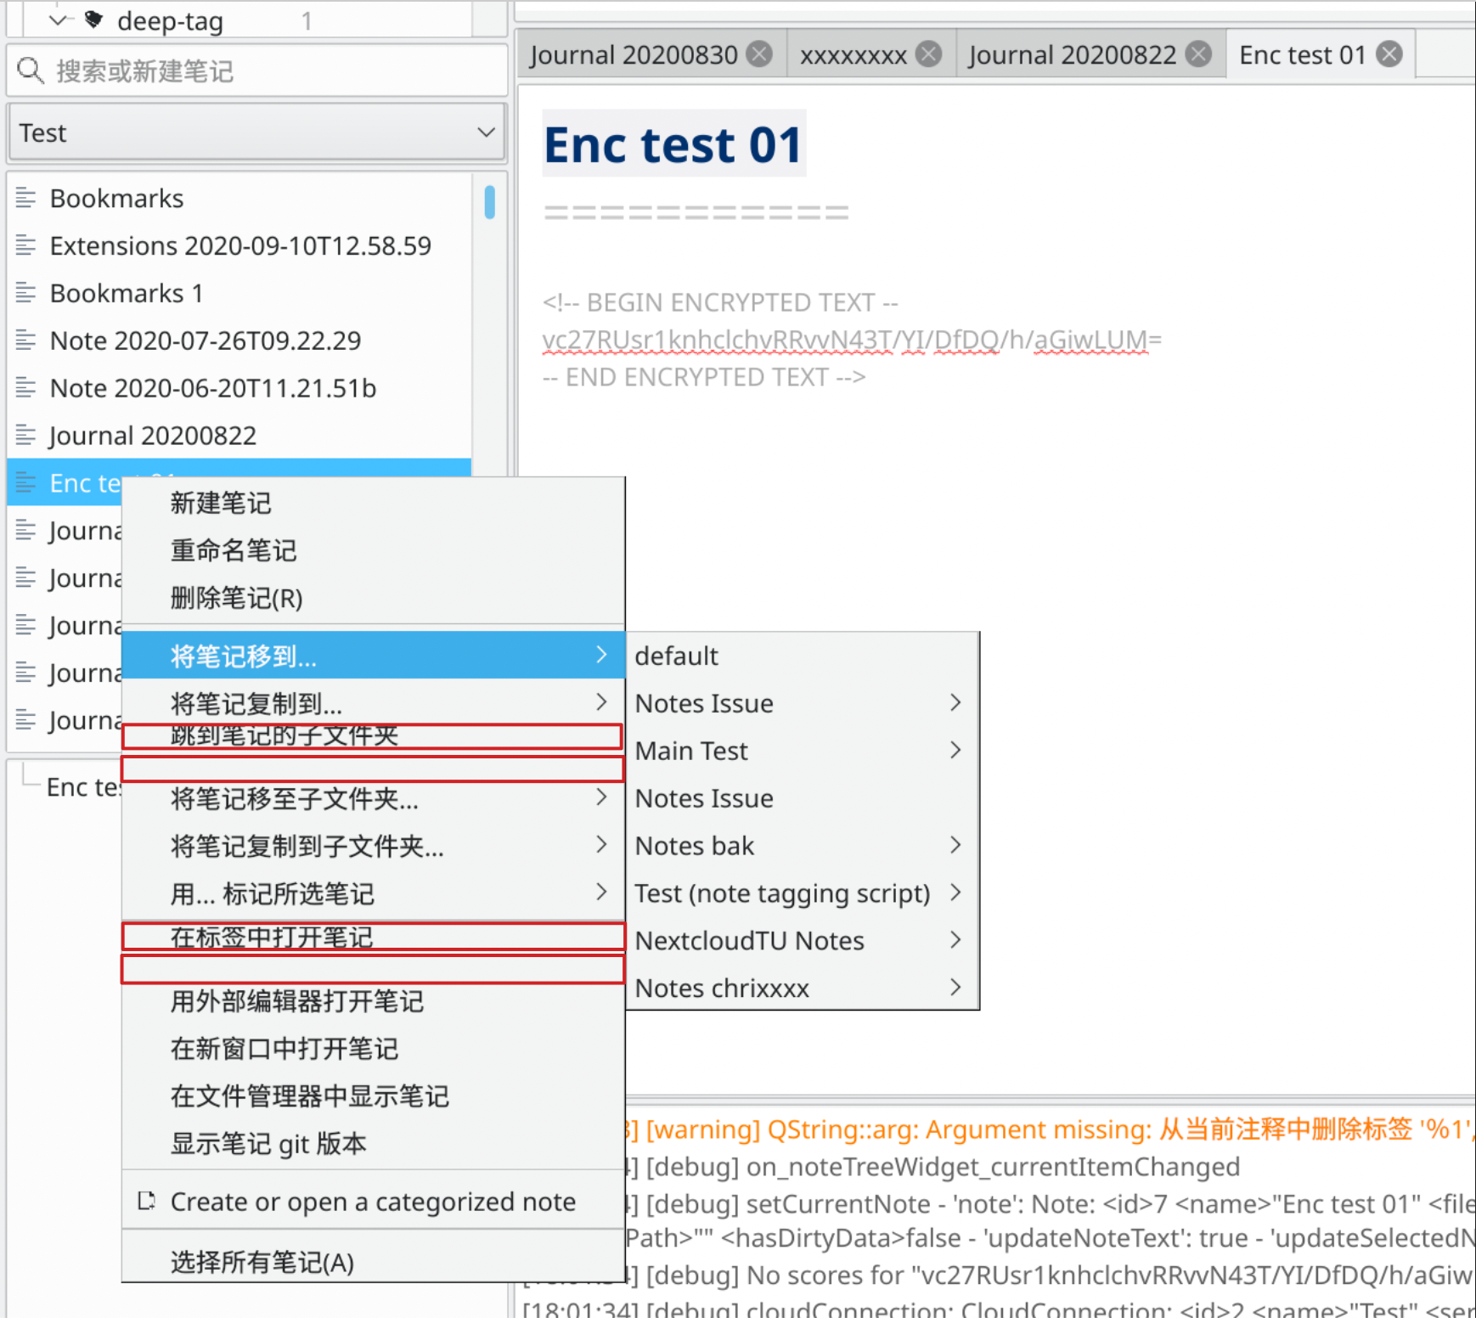1476x1318 pixels.
Task: Choose 用外部编辑器打开笔记
Action: tap(374, 1001)
